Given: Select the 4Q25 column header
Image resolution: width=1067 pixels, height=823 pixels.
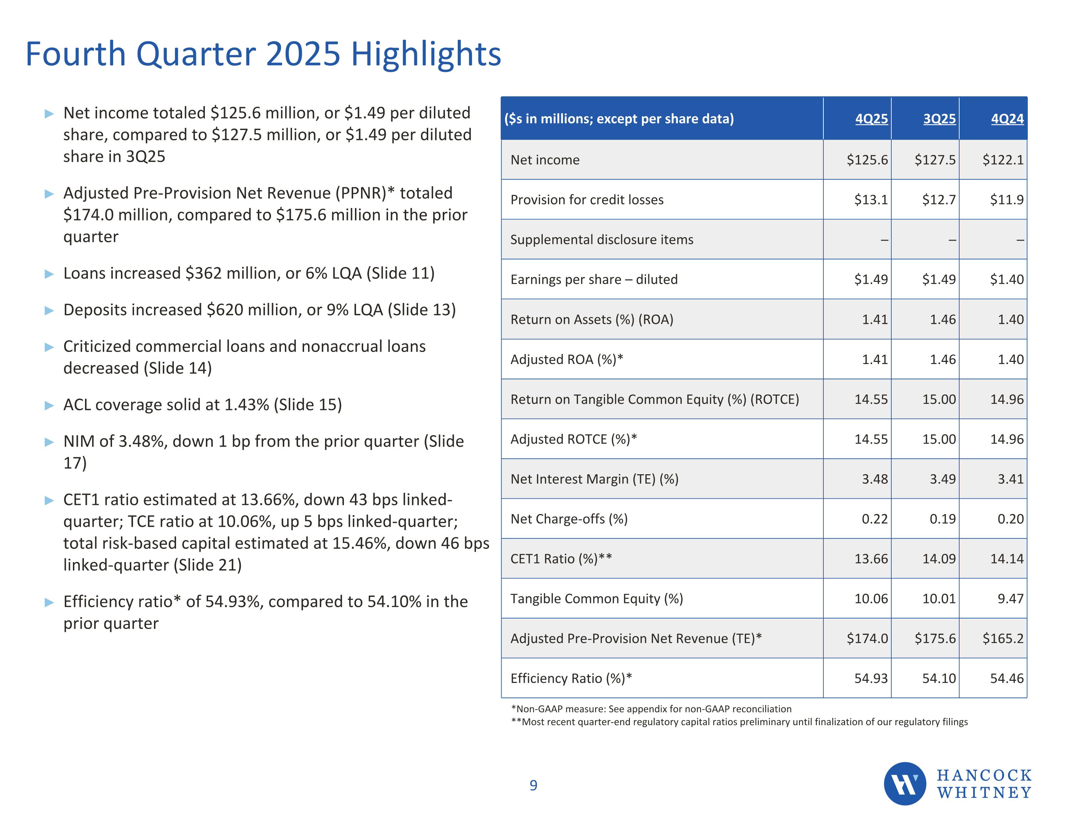Looking at the screenshot, I should click(871, 119).
